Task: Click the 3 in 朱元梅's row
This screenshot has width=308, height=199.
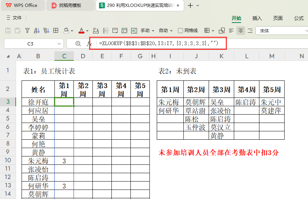Action: click(64, 161)
